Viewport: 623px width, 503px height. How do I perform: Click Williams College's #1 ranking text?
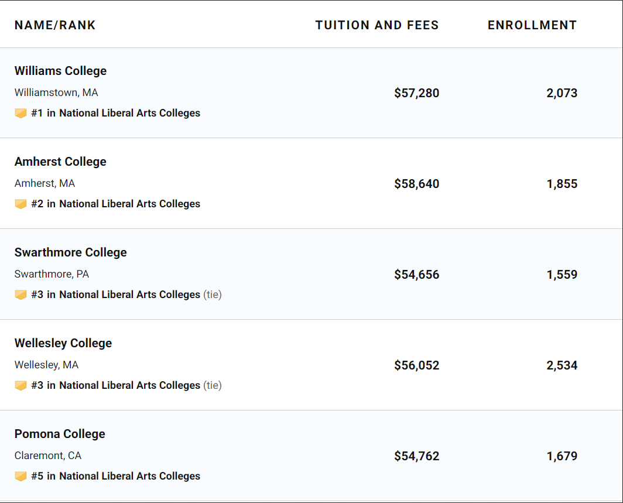tap(115, 113)
